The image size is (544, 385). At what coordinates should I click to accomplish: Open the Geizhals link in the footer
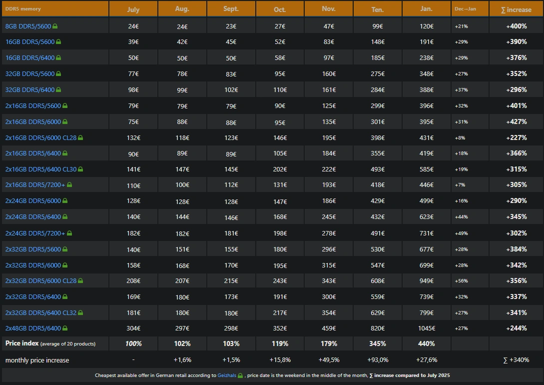tap(227, 375)
